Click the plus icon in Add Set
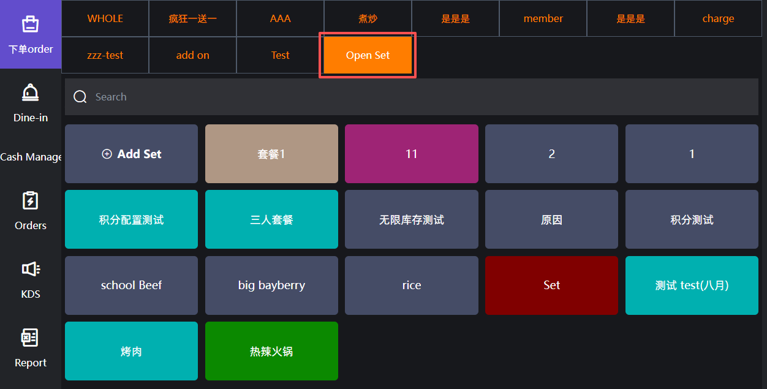Viewport: 767px width, 389px height. tap(107, 154)
